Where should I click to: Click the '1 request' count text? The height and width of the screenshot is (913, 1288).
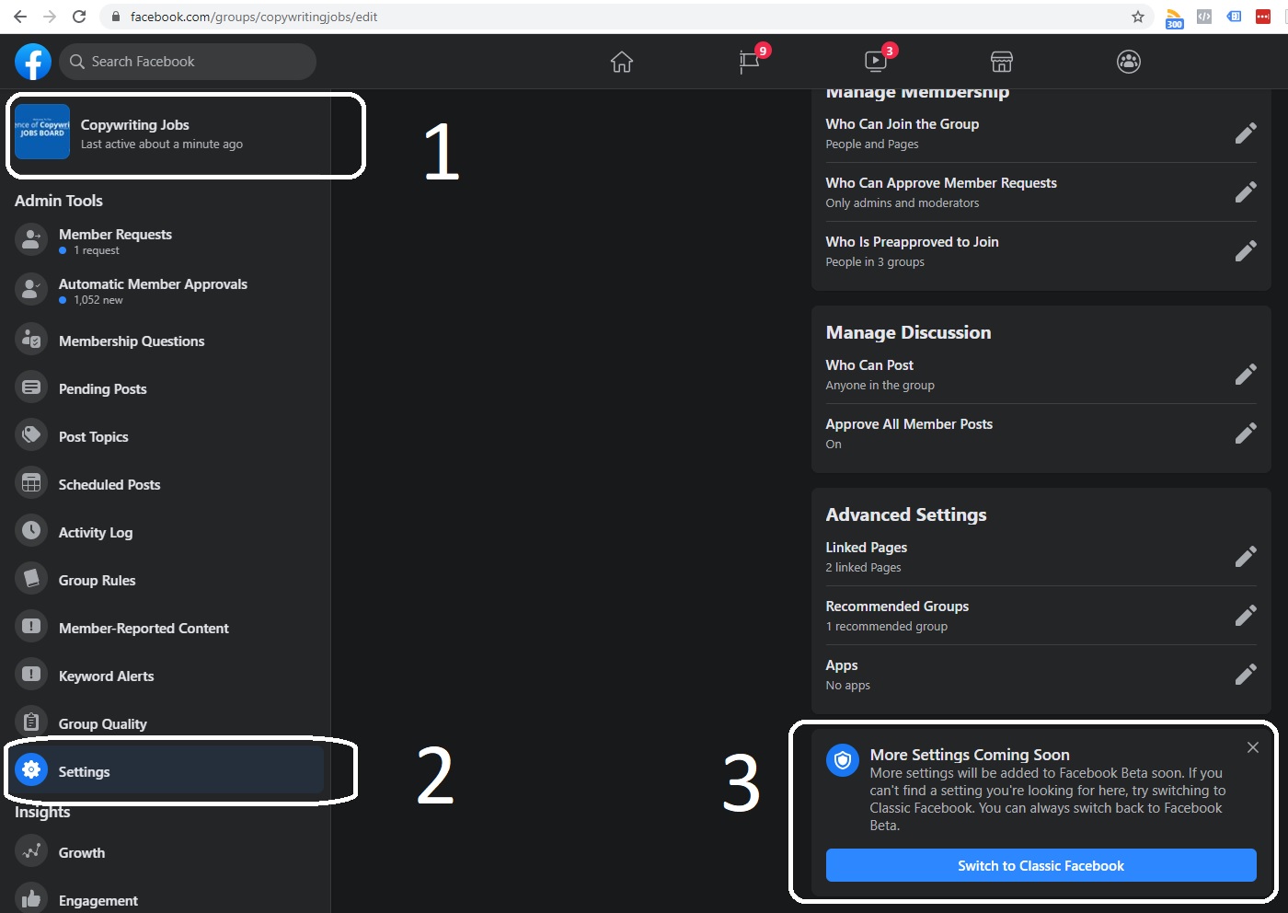point(96,250)
